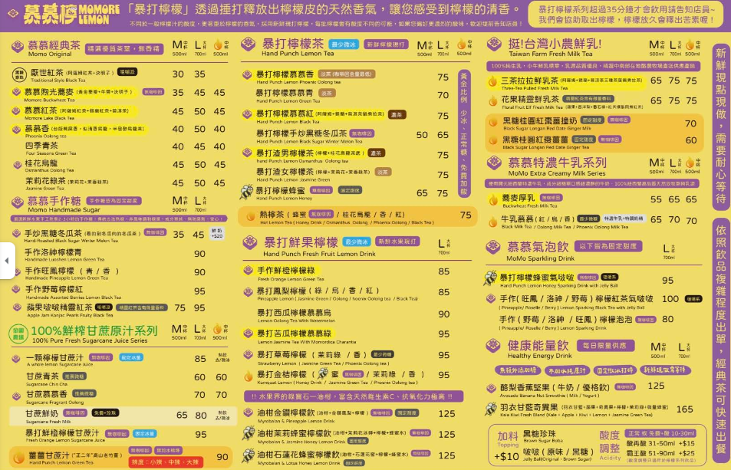The height and width of the screenshot is (470, 731).
Task: Click the Osmanthus Oolong Tea item
Action: pyautogui.click(x=49, y=166)
